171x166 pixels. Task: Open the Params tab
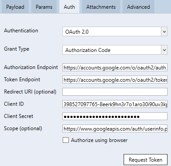click(x=44, y=7)
